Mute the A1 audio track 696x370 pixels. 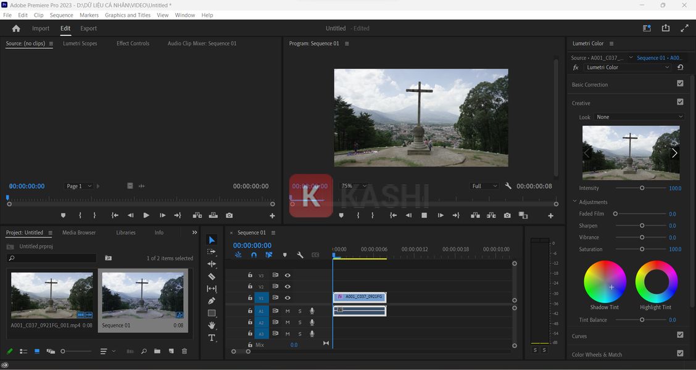(x=287, y=311)
